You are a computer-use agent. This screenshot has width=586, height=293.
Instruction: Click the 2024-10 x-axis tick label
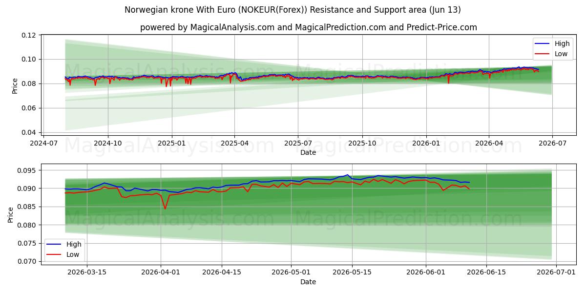108,144
